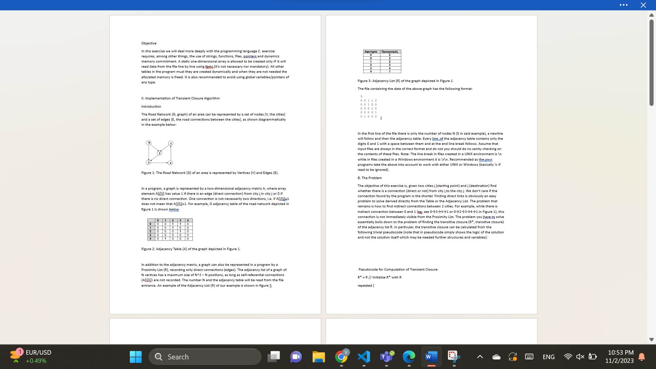The height and width of the screenshot is (369, 656).
Task: Open Microsoft Teams from taskbar
Action: [x=386, y=357]
